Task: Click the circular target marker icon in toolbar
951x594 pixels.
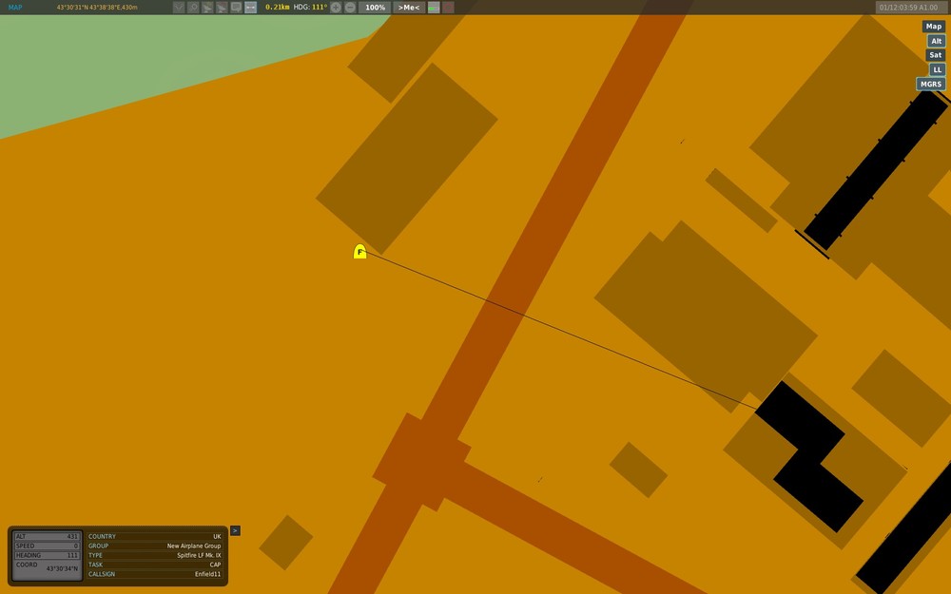Action: click(193, 8)
